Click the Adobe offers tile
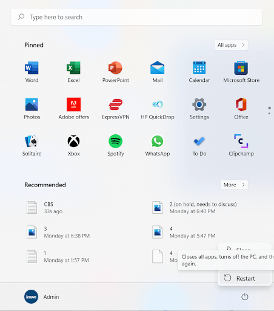This screenshot has height=311, width=274. tap(73, 109)
